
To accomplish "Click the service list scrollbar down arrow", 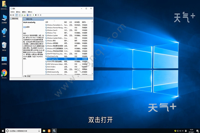I will (92, 74).
